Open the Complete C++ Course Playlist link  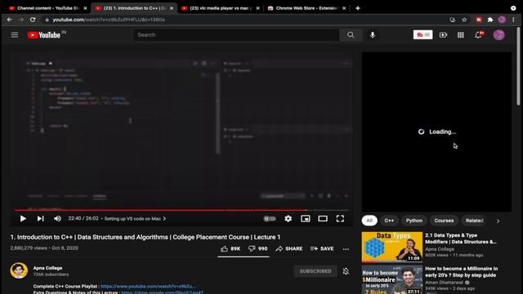coord(148,287)
